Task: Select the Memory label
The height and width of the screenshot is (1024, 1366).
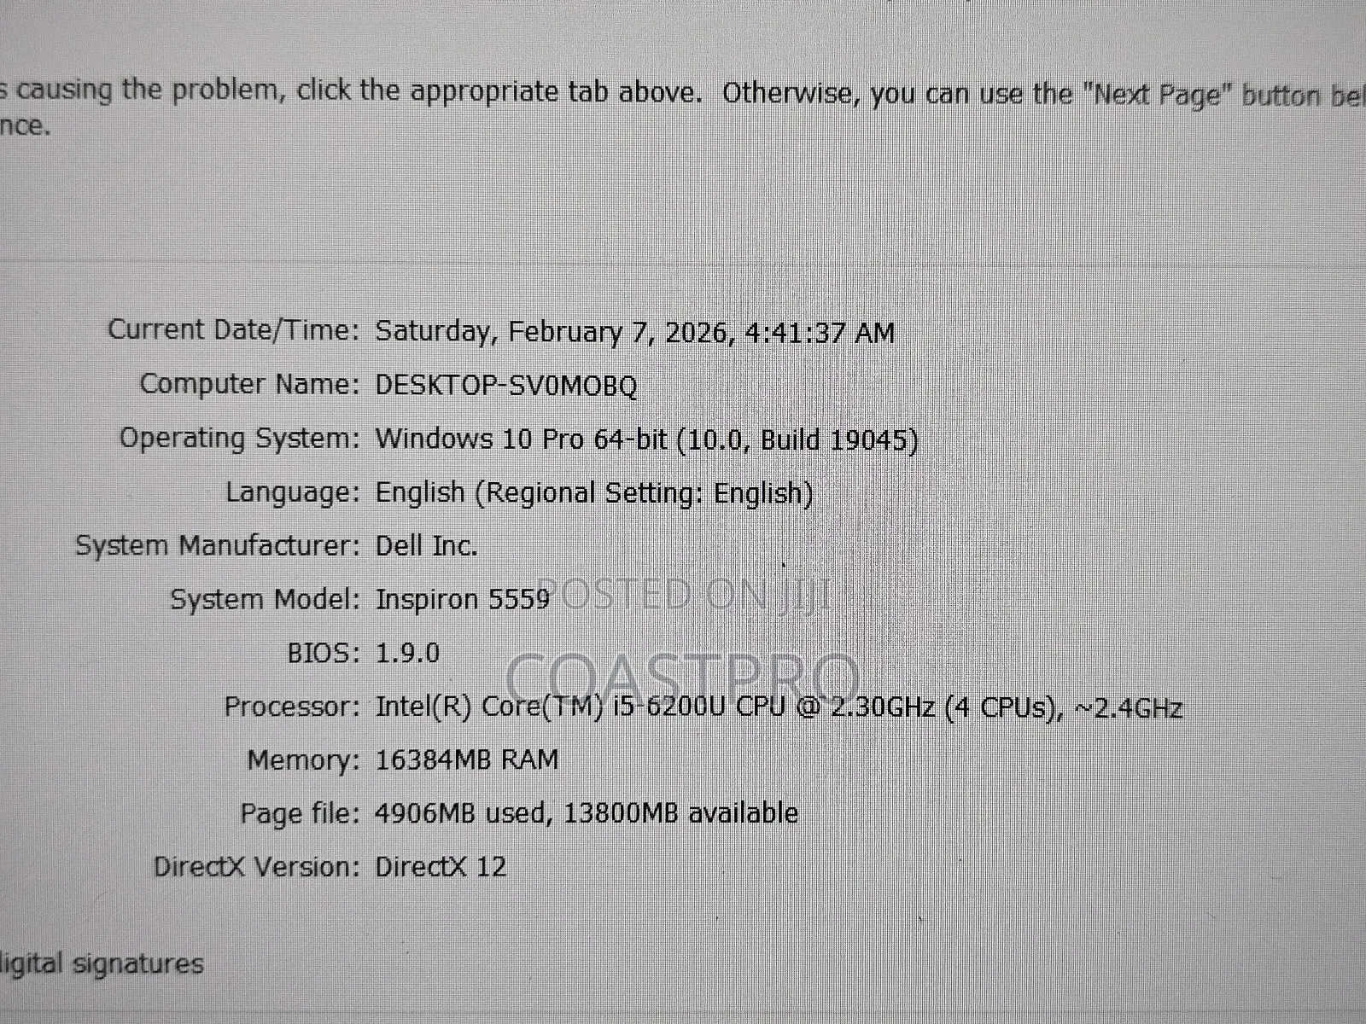Action: (x=304, y=759)
